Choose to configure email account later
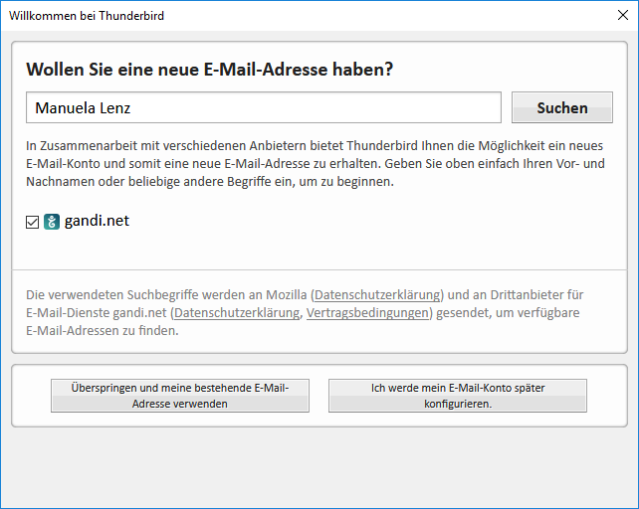 pos(458,396)
